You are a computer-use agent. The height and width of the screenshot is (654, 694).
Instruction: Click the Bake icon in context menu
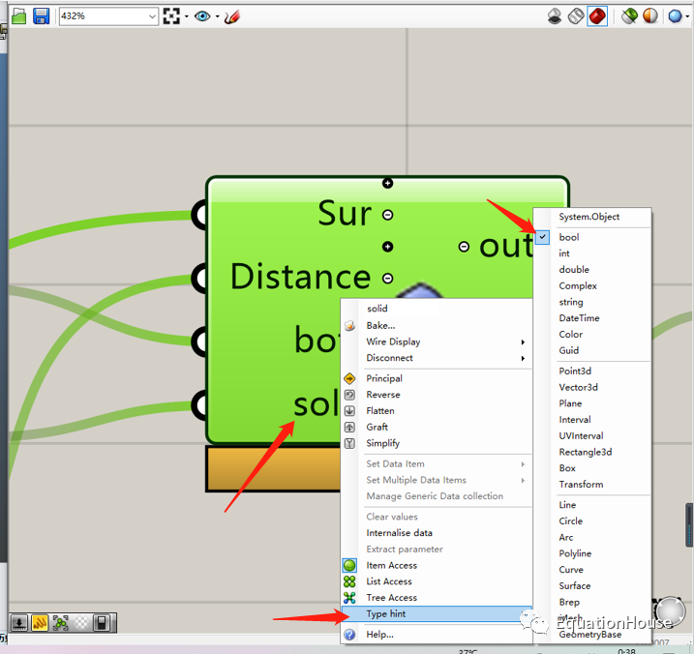[x=349, y=326]
